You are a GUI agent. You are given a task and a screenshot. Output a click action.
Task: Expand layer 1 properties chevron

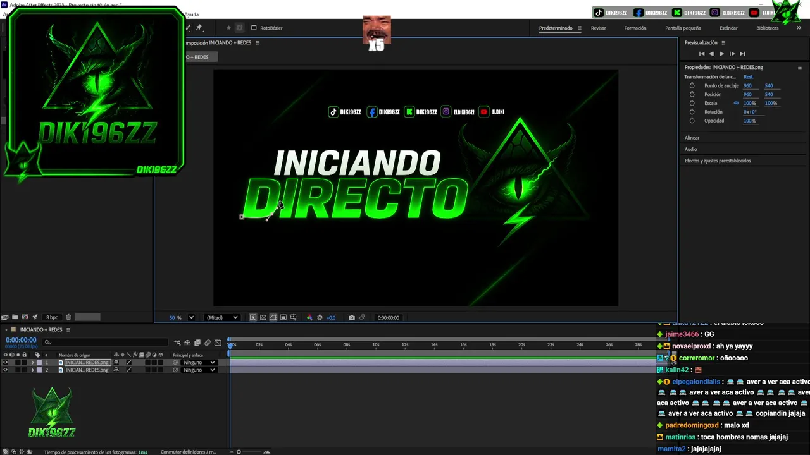(x=32, y=363)
